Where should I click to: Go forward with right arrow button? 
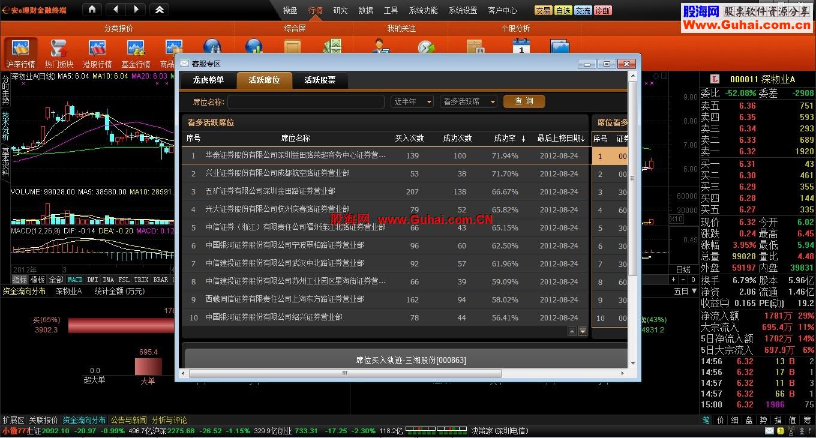pyautogui.click(x=136, y=10)
